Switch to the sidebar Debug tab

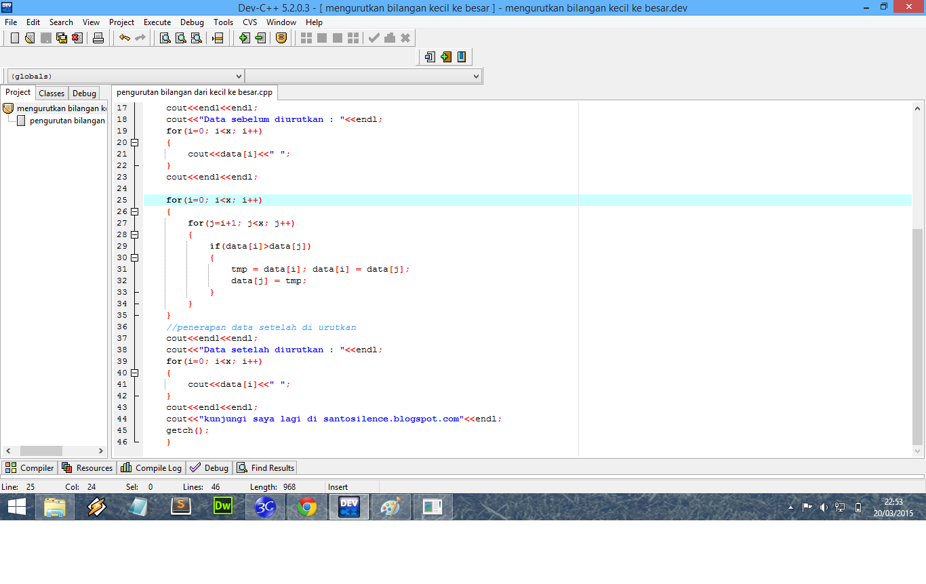[x=85, y=93]
